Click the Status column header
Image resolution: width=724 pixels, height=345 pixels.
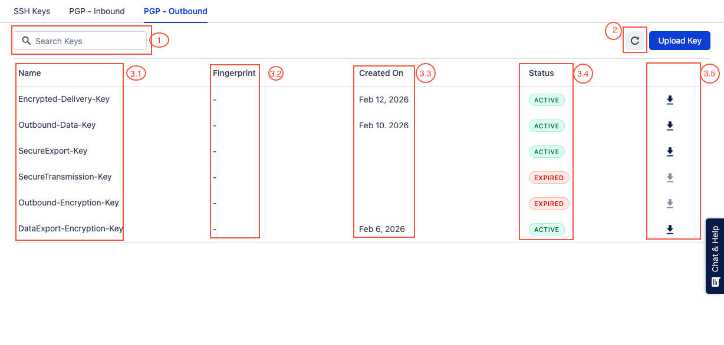[x=541, y=74]
